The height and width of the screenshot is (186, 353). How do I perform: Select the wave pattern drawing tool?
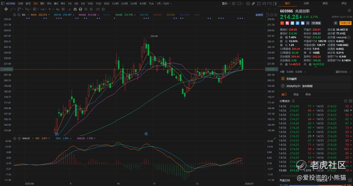coord(27,9)
